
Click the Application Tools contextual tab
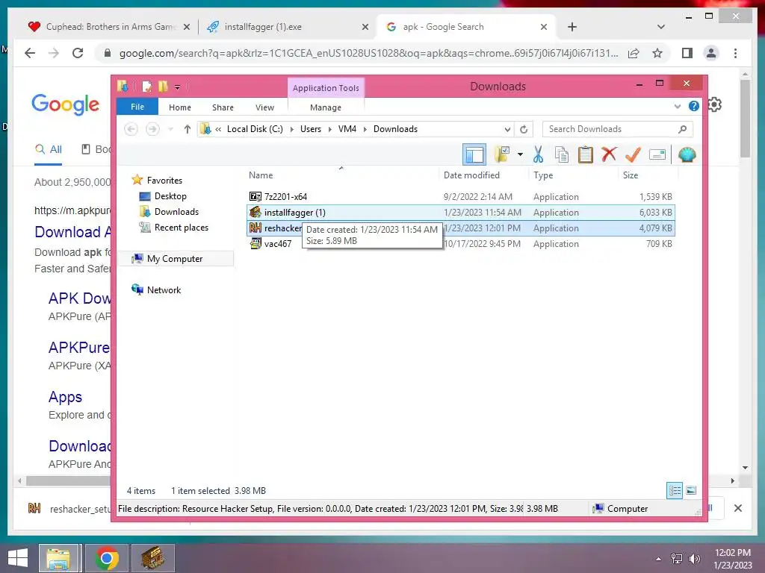point(326,88)
